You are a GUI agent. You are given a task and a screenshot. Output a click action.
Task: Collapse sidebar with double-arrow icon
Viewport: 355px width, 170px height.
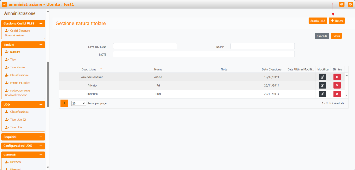click(5, 4)
